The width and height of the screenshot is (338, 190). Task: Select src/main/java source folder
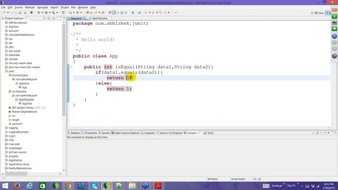[20, 75]
